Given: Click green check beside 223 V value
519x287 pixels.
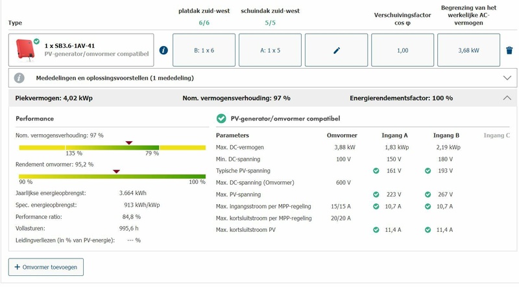Looking at the screenshot, I should [376, 194].
